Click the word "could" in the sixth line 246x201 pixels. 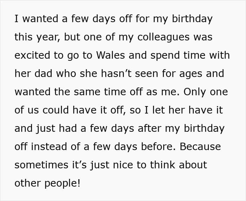[56, 110]
